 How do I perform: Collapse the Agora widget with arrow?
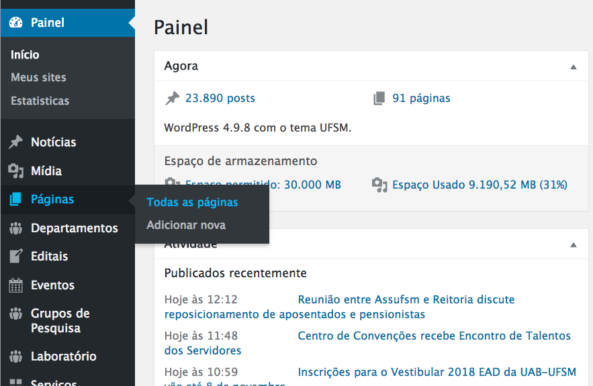point(573,67)
